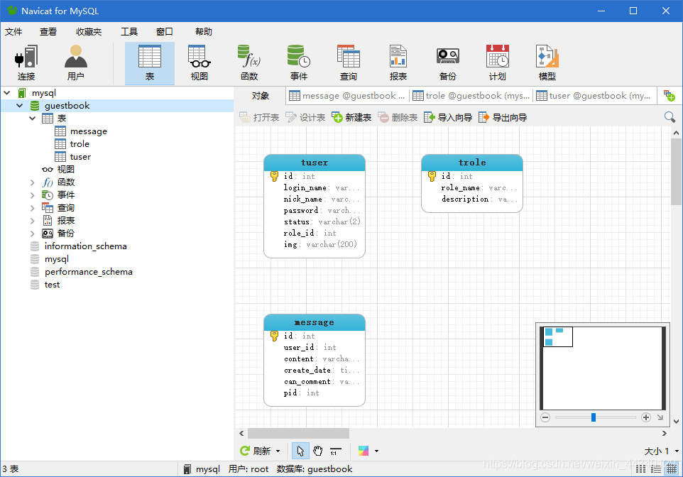Click the message primary key icon
Viewport: 683px width, 477px height.
point(275,336)
